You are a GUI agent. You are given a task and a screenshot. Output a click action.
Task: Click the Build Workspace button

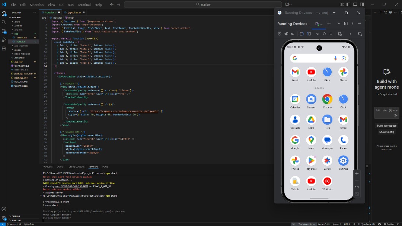387,126
